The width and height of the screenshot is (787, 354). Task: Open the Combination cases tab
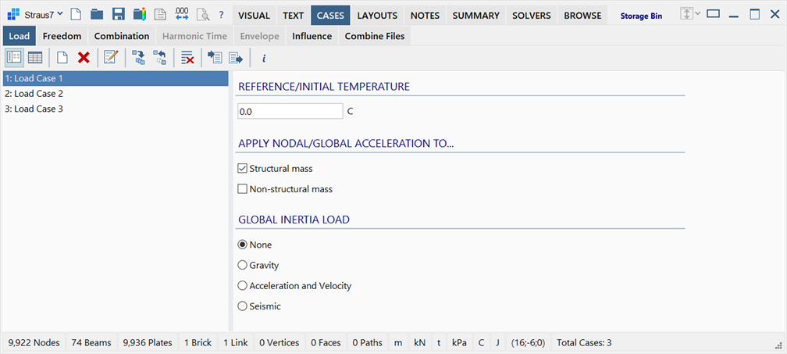122,36
